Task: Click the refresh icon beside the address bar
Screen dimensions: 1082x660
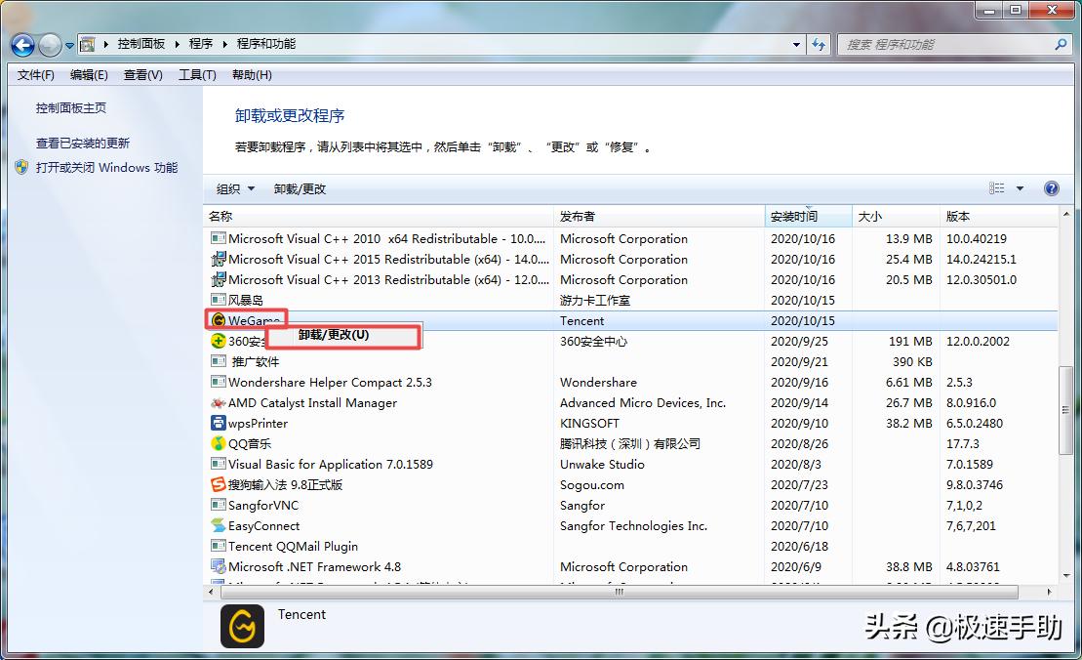Action: 818,44
